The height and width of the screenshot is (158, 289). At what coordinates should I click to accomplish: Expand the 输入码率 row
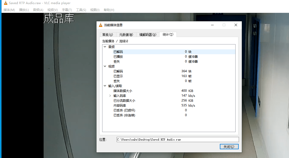click(110, 96)
